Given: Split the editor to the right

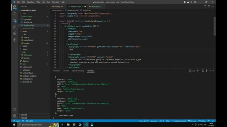Looking at the screenshot, I should 209,6.
